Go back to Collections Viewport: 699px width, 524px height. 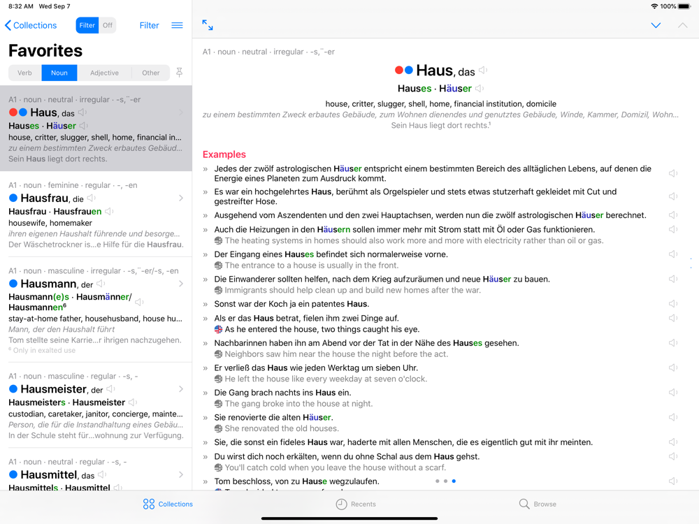tap(31, 25)
